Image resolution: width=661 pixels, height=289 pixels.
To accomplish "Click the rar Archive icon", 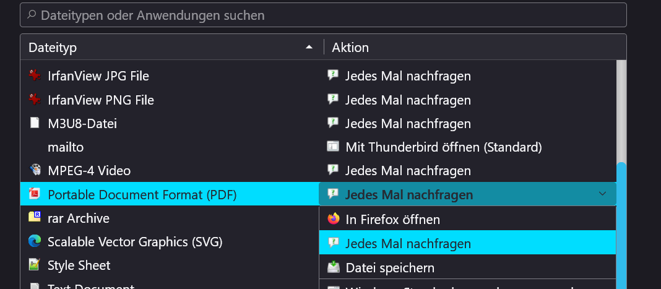I will pos(35,218).
